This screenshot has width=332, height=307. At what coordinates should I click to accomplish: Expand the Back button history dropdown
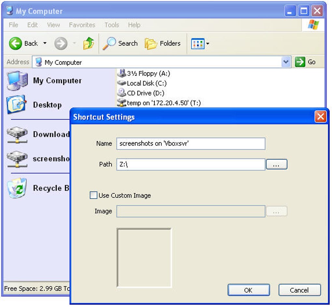[x=45, y=43]
